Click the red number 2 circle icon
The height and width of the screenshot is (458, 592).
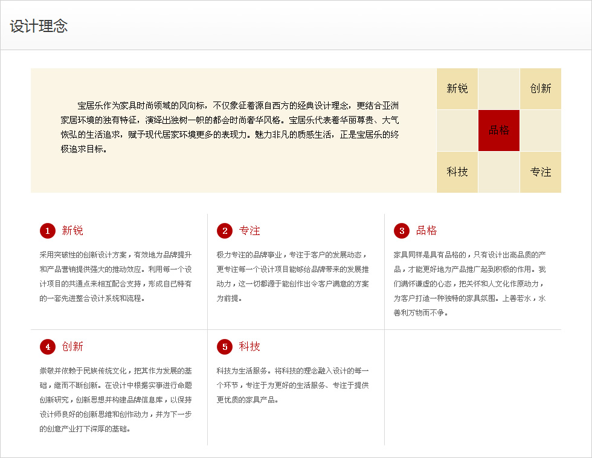[225, 231]
